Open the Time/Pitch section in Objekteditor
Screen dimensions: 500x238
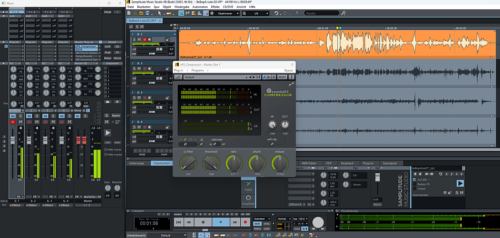click(248, 200)
